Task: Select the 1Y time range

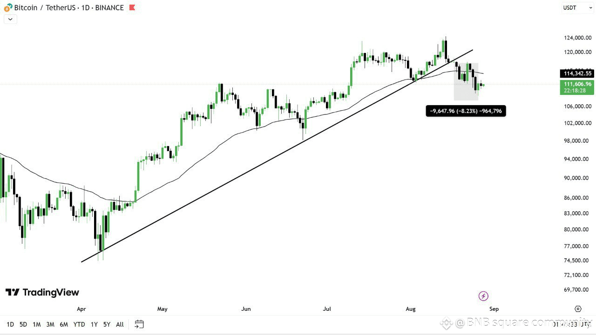Action: (x=94, y=324)
